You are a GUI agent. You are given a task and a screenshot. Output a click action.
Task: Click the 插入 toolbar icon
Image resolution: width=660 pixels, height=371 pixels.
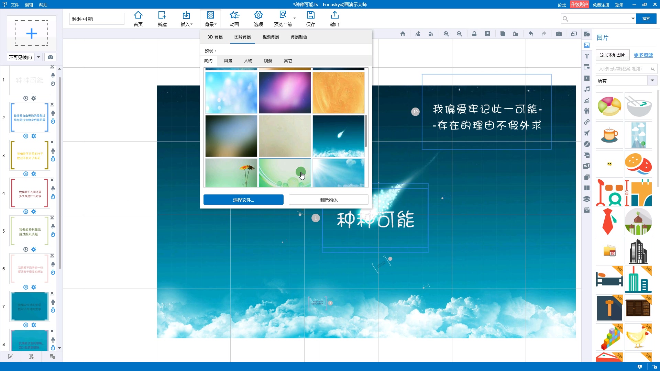click(186, 18)
